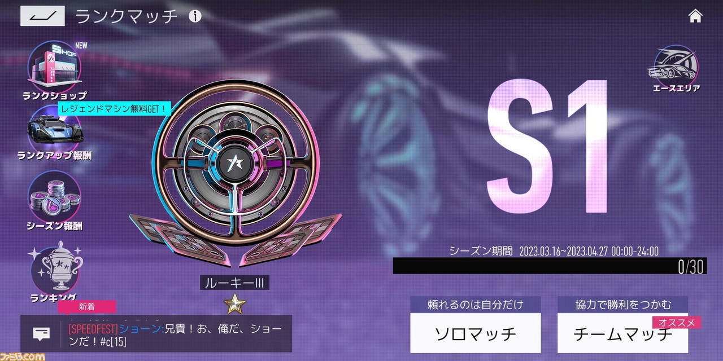Screen dimensions: 723x361
Task: Return to home via the house icon
Action: click(695, 16)
